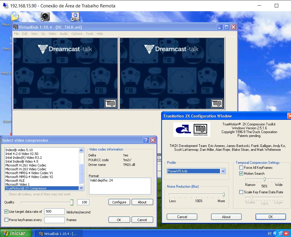The width and height of the screenshot is (291, 237).
Task: Click Cancel in TrueMotion 2X Configuration Window
Action: [x=182, y=217]
